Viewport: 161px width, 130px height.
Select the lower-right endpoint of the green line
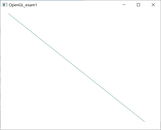tap(144, 121)
